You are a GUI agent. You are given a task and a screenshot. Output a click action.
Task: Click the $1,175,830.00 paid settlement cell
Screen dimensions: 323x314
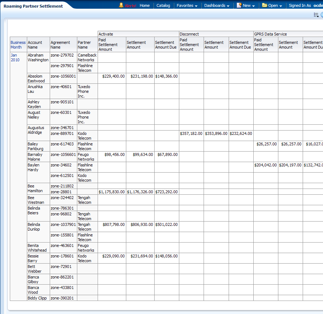pos(112,192)
